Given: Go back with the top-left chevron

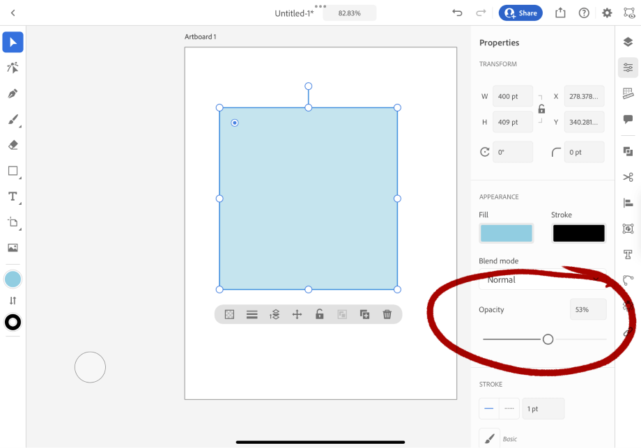Looking at the screenshot, I should point(13,13).
